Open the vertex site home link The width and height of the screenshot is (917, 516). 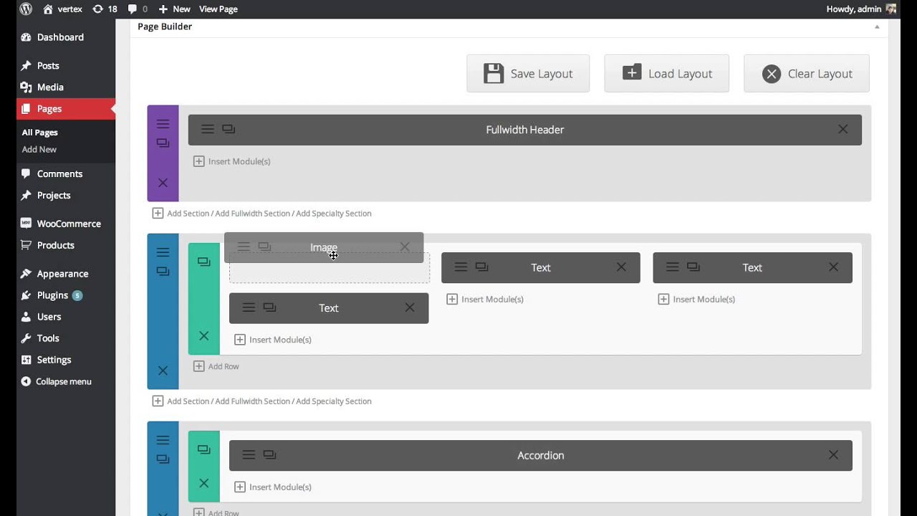tap(62, 9)
